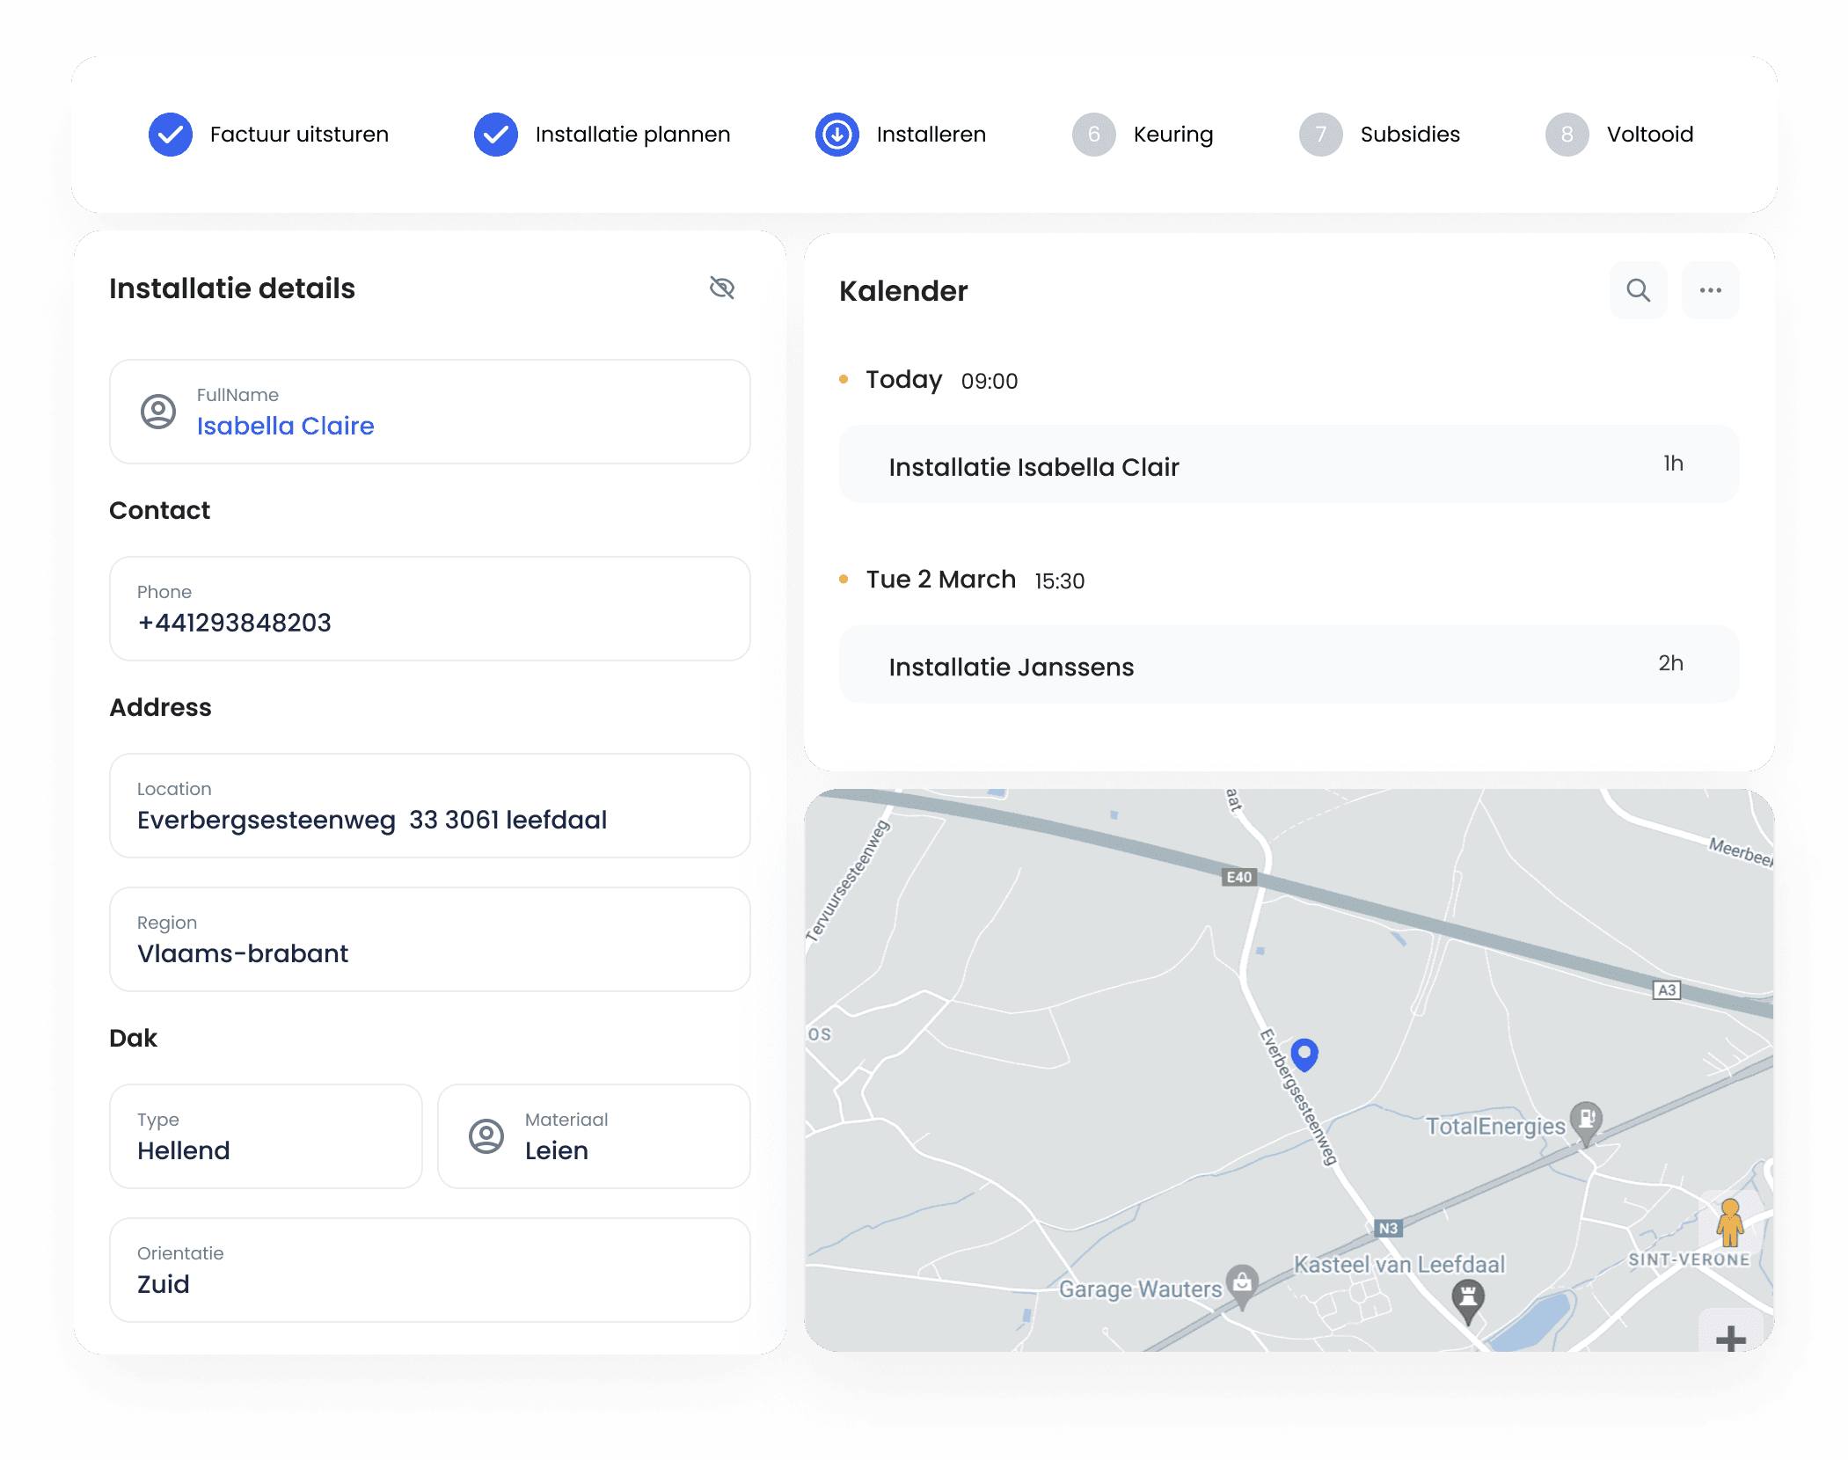Go to the Factuur uitsturen step
1848x1460 pixels.
tap(299, 135)
